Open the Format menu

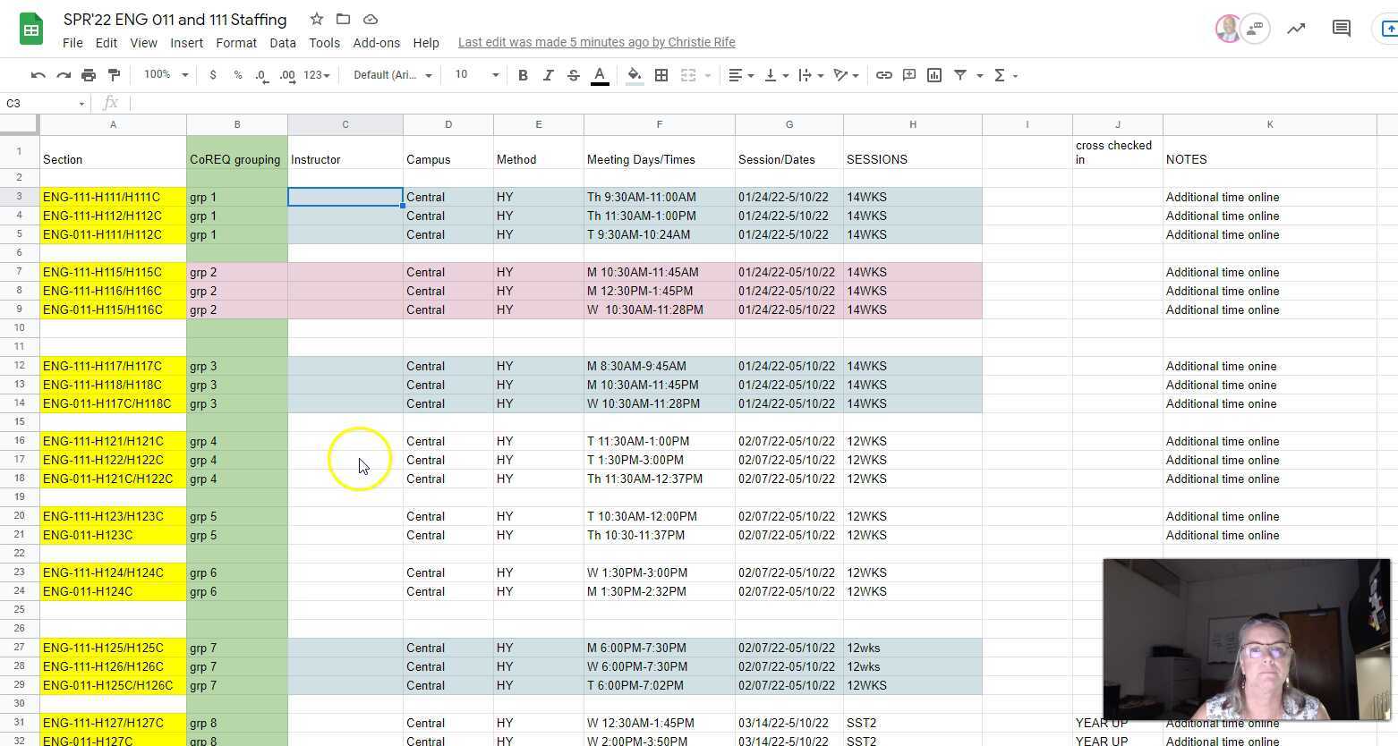click(x=235, y=42)
